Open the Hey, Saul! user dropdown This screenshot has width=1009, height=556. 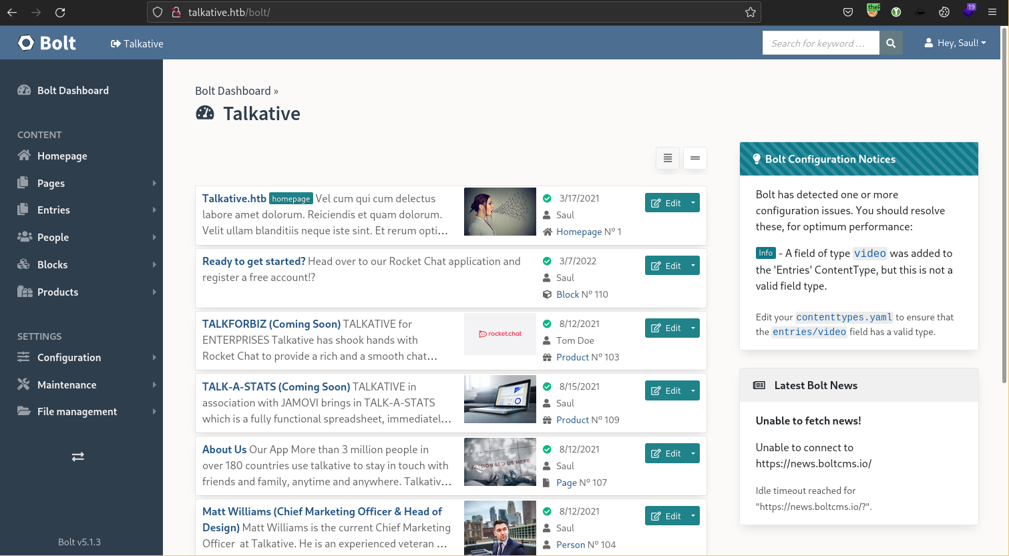pyautogui.click(x=955, y=43)
